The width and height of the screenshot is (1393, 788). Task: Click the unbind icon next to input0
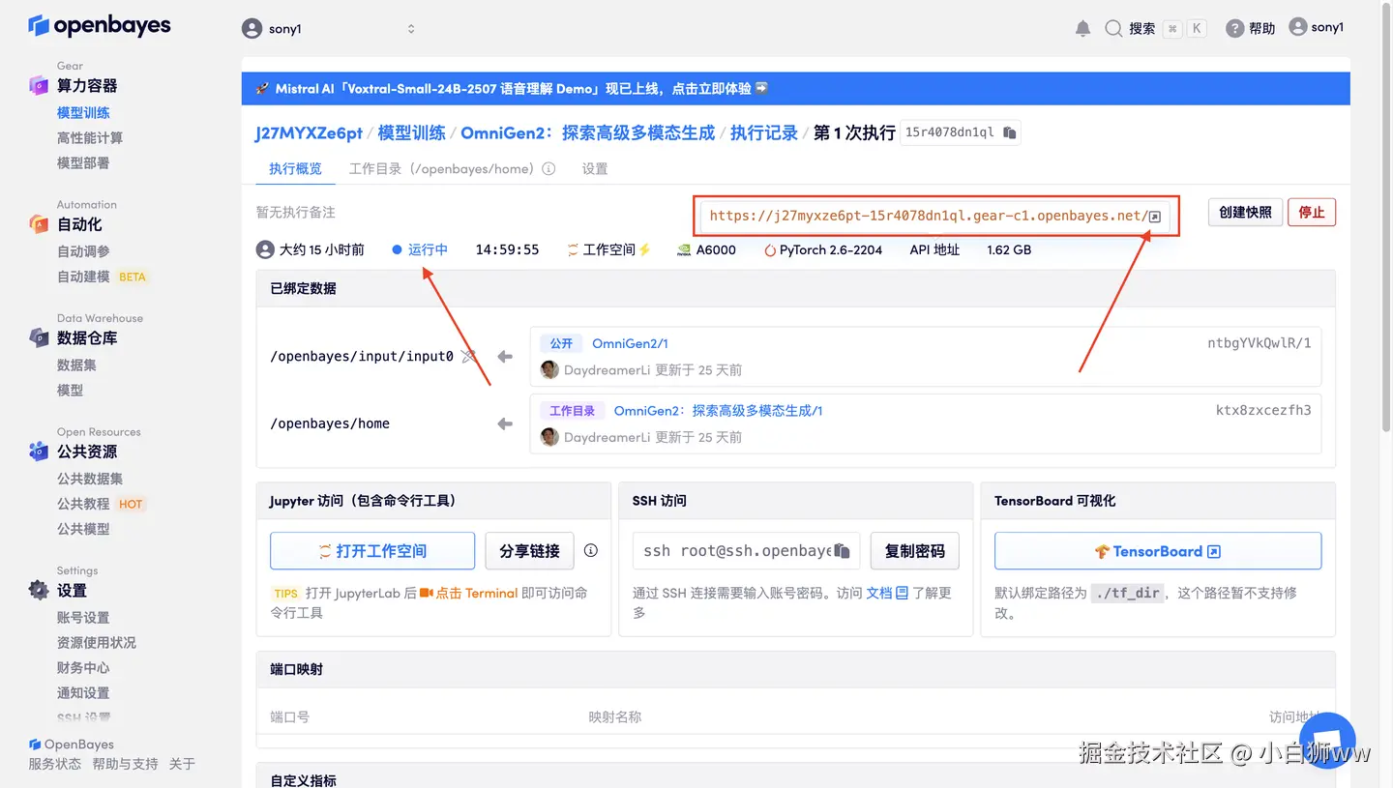click(x=469, y=356)
